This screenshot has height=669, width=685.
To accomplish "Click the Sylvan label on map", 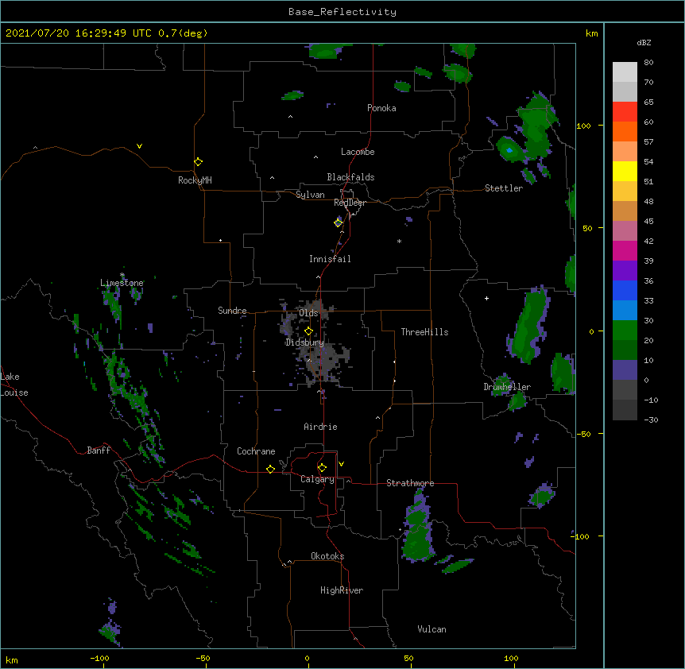I will 310,195.
